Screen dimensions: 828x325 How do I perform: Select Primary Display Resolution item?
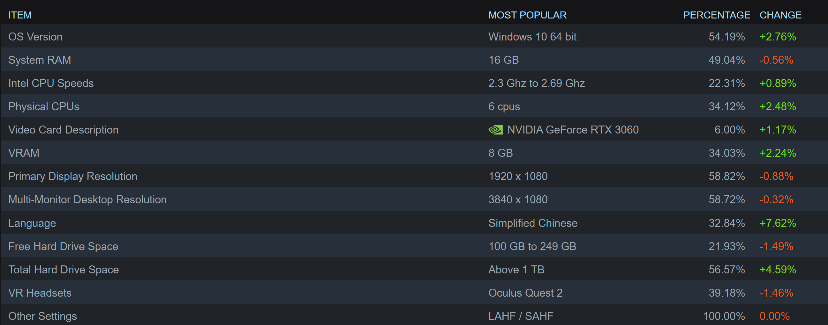tap(73, 177)
